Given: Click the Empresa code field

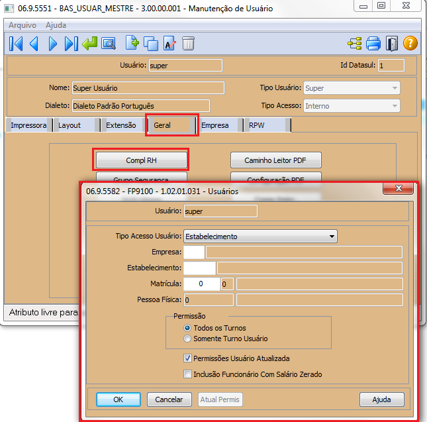Looking at the screenshot, I should click(x=194, y=252).
